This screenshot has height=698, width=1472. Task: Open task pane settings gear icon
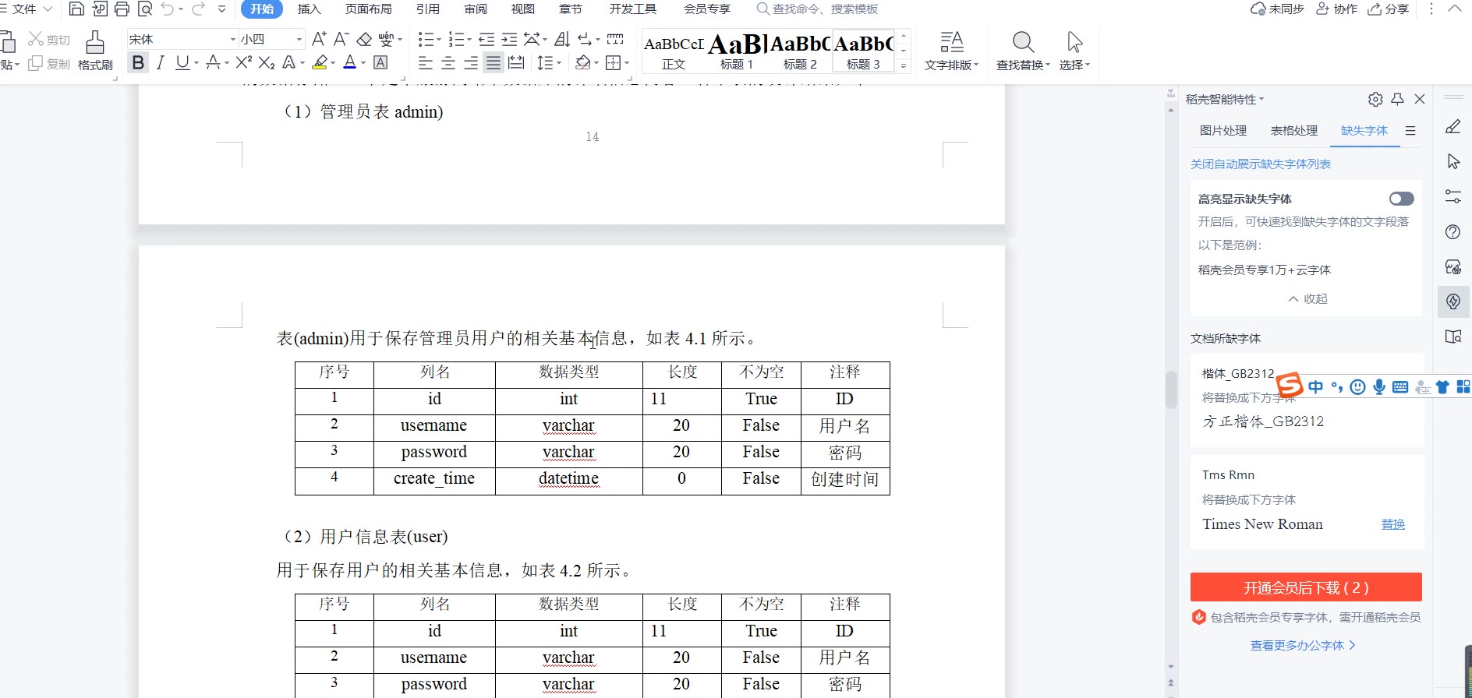(x=1375, y=99)
